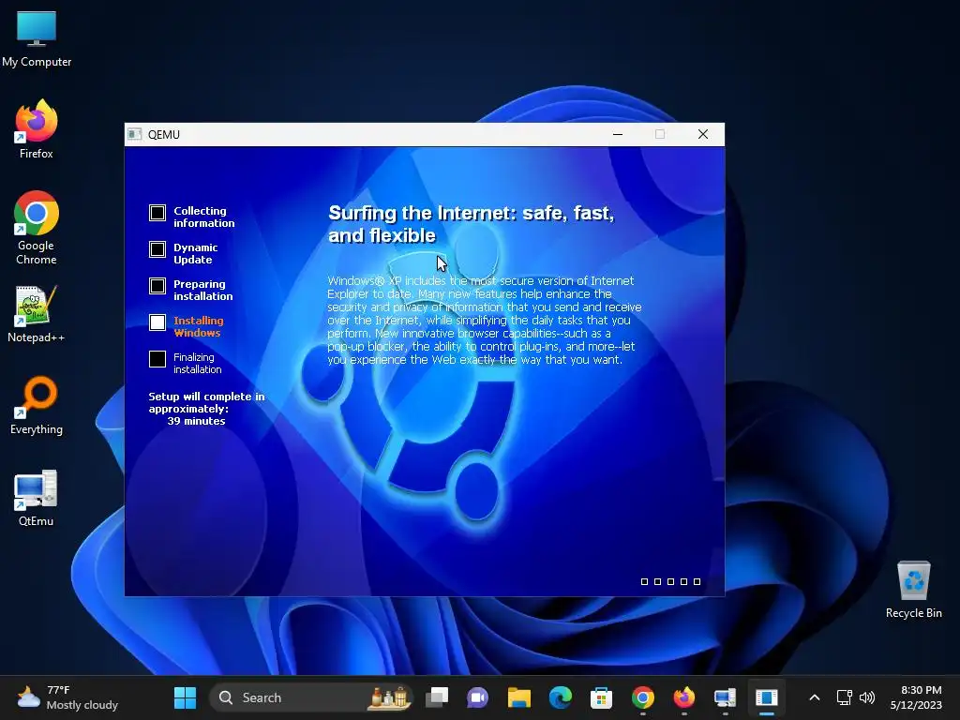Click the taskbar Search box
This screenshot has width=960, height=720.
(311, 697)
